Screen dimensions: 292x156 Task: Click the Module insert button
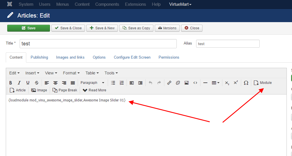tap(263, 83)
